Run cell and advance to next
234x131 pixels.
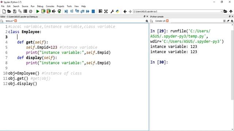49,11
